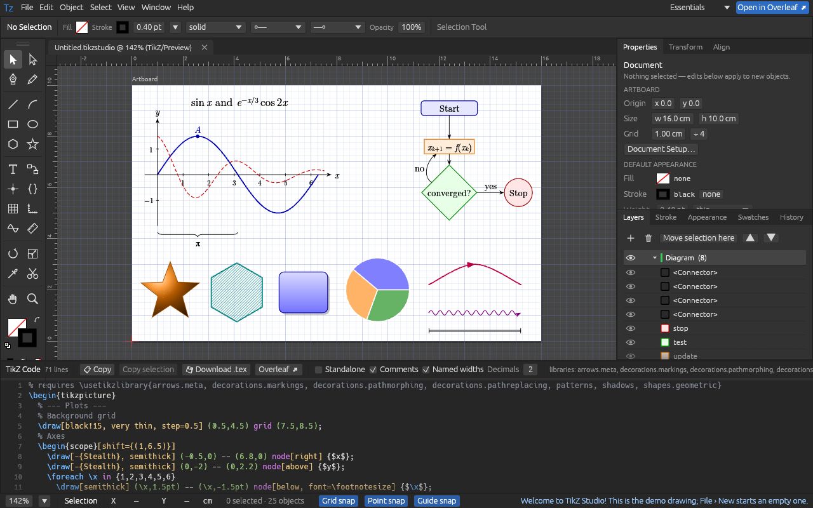Hide the Diagram layer group
This screenshot has height=508, width=813.
click(631, 258)
